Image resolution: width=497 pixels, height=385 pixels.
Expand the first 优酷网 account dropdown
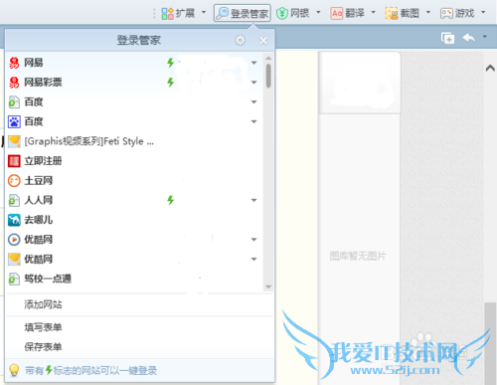point(254,240)
